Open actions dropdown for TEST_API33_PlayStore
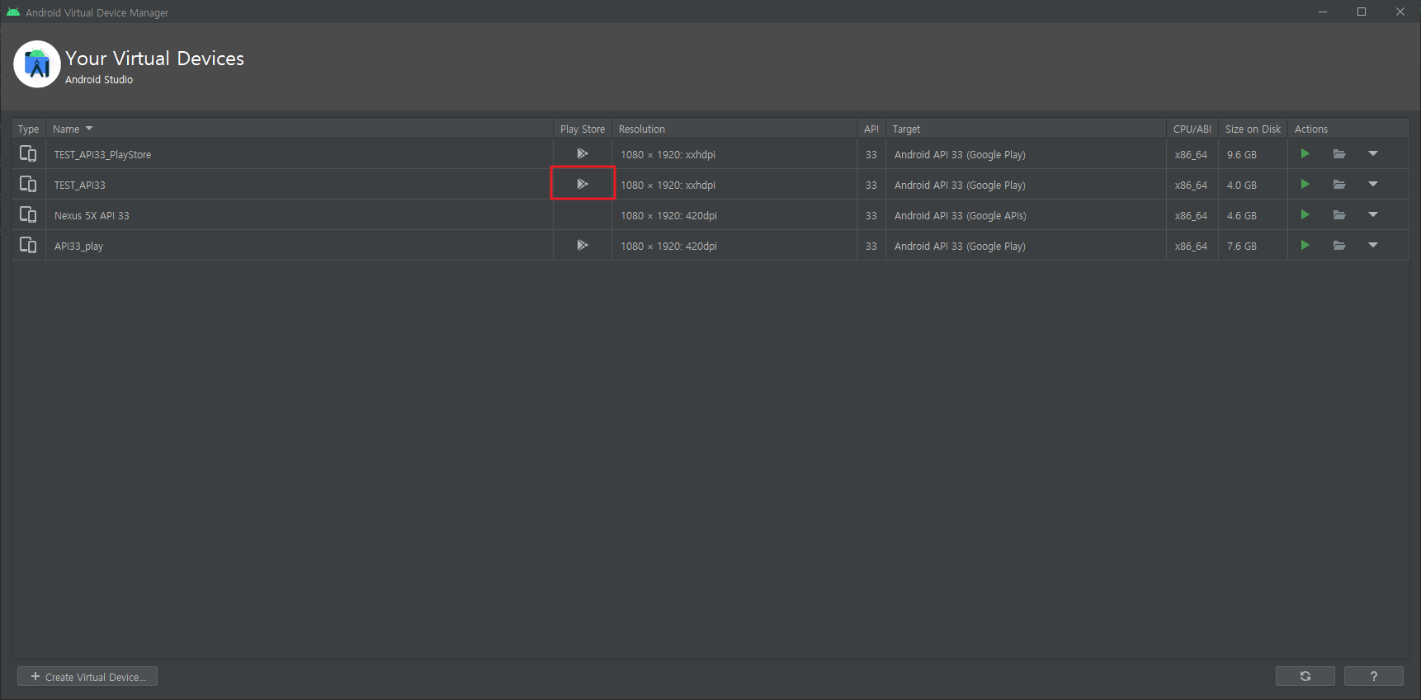 click(x=1373, y=154)
